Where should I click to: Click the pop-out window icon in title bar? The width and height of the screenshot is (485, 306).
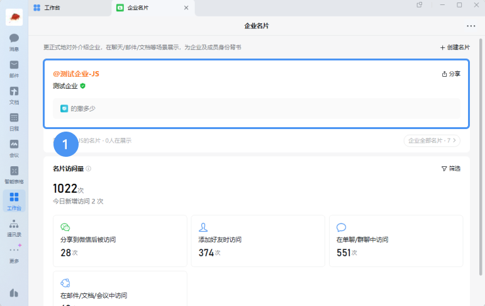420,5
